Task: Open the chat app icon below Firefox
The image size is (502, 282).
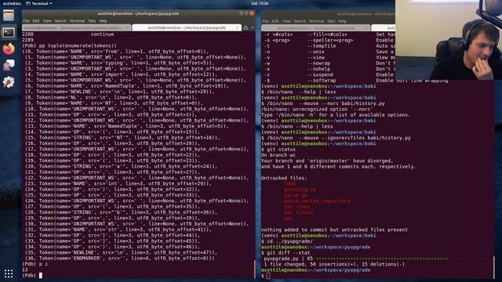Action: pos(9,66)
